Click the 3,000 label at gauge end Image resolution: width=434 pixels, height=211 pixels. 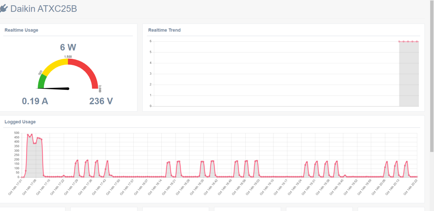pos(100,89)
